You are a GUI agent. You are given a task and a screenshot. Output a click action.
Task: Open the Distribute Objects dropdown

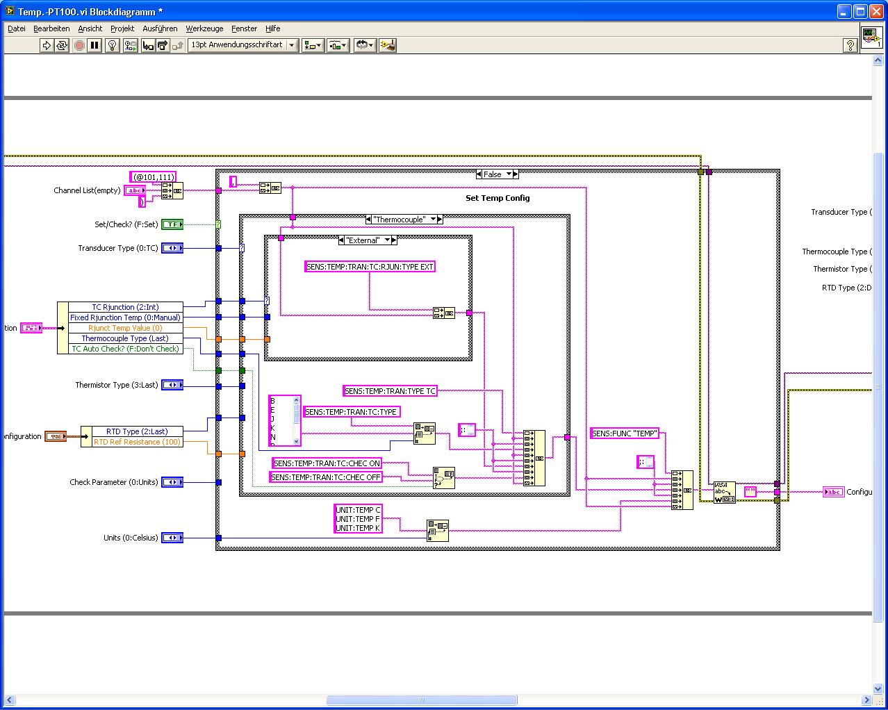pyautogui.click(x=338, y=45)
